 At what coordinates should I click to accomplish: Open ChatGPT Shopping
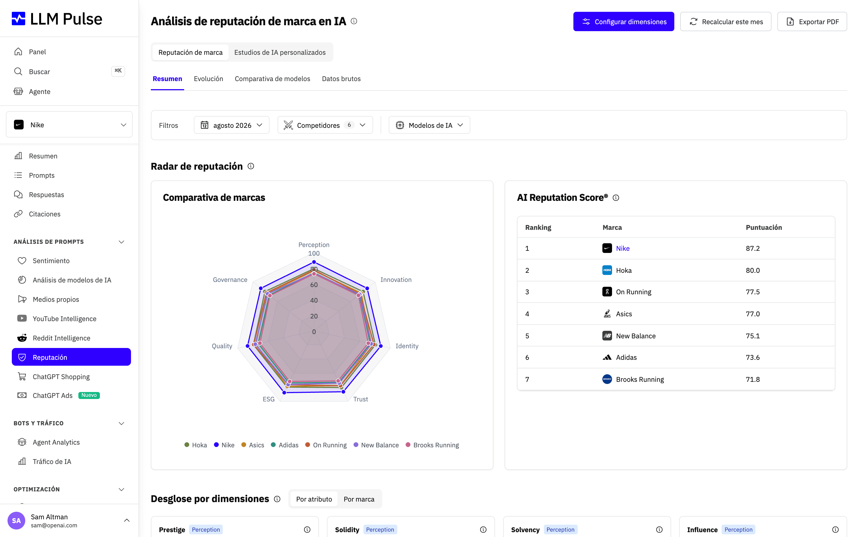(x=71, y=376)
